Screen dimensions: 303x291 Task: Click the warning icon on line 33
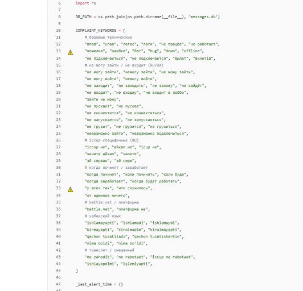tap(71, 190)
